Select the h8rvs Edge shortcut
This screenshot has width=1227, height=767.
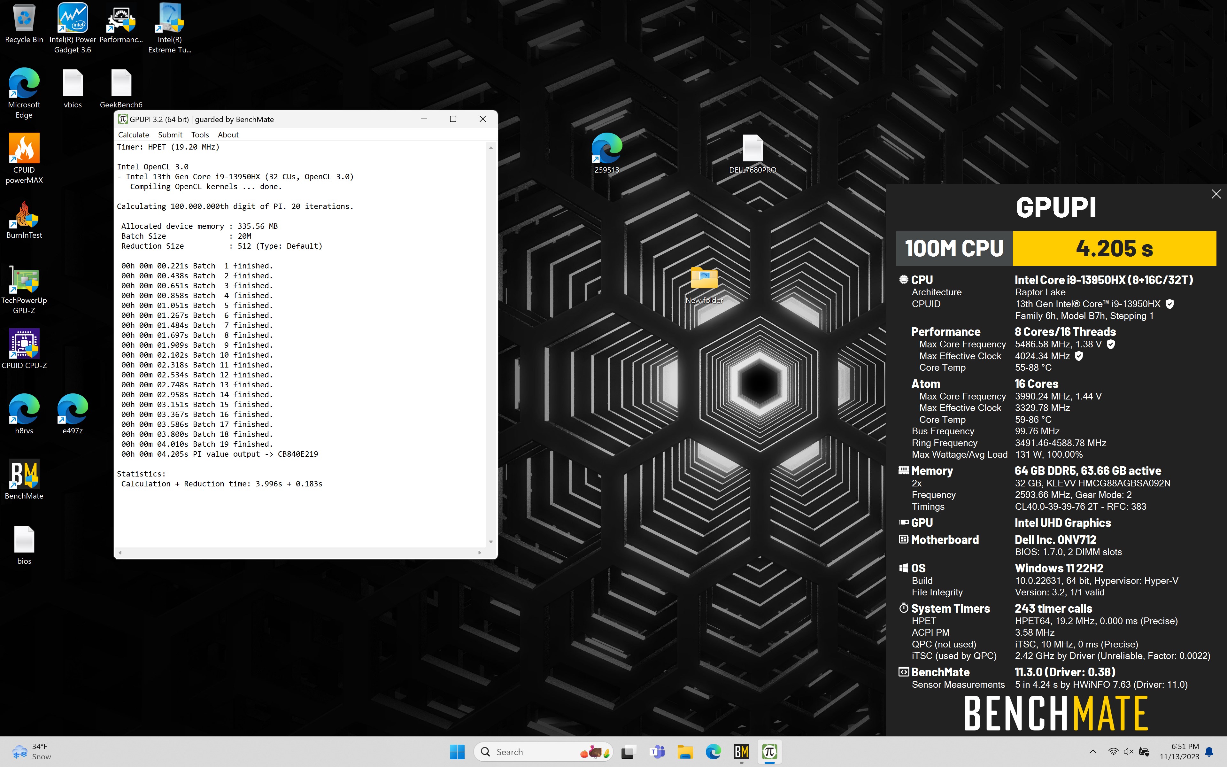coord(24,414)
